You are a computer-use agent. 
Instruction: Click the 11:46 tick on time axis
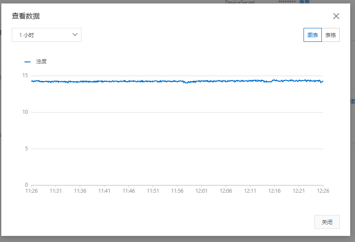tap(129, 191)
